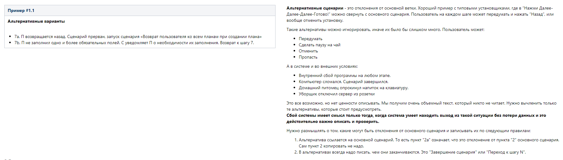Select the 7a bullet about scenario interruption
The image size is (563, 160).
[138, 37]
